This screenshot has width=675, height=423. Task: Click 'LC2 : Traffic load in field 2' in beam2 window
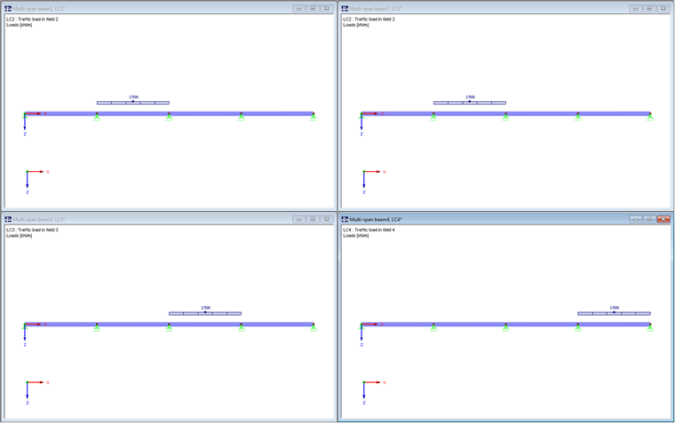[x=32, y=20]
